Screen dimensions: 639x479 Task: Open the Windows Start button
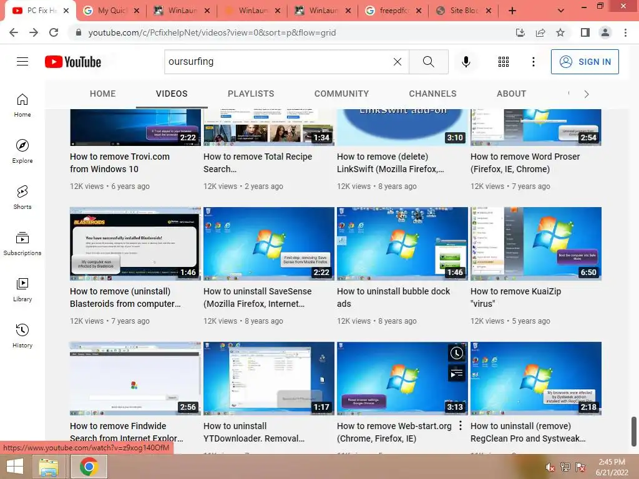15,467
